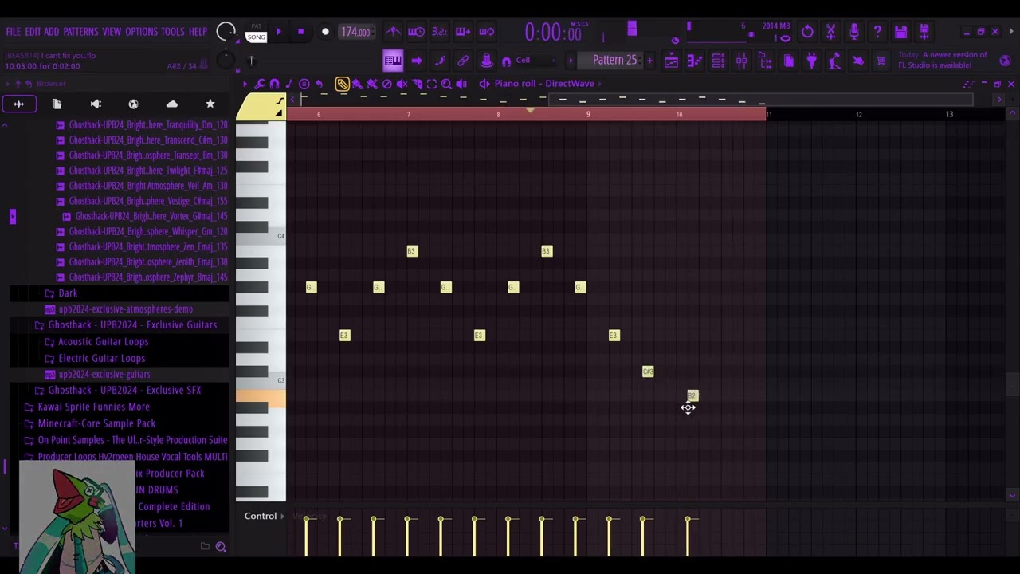This screenshot has height=574, width=1020.
Task: Open the plugin picker plug icon
Action: [811, 61]
